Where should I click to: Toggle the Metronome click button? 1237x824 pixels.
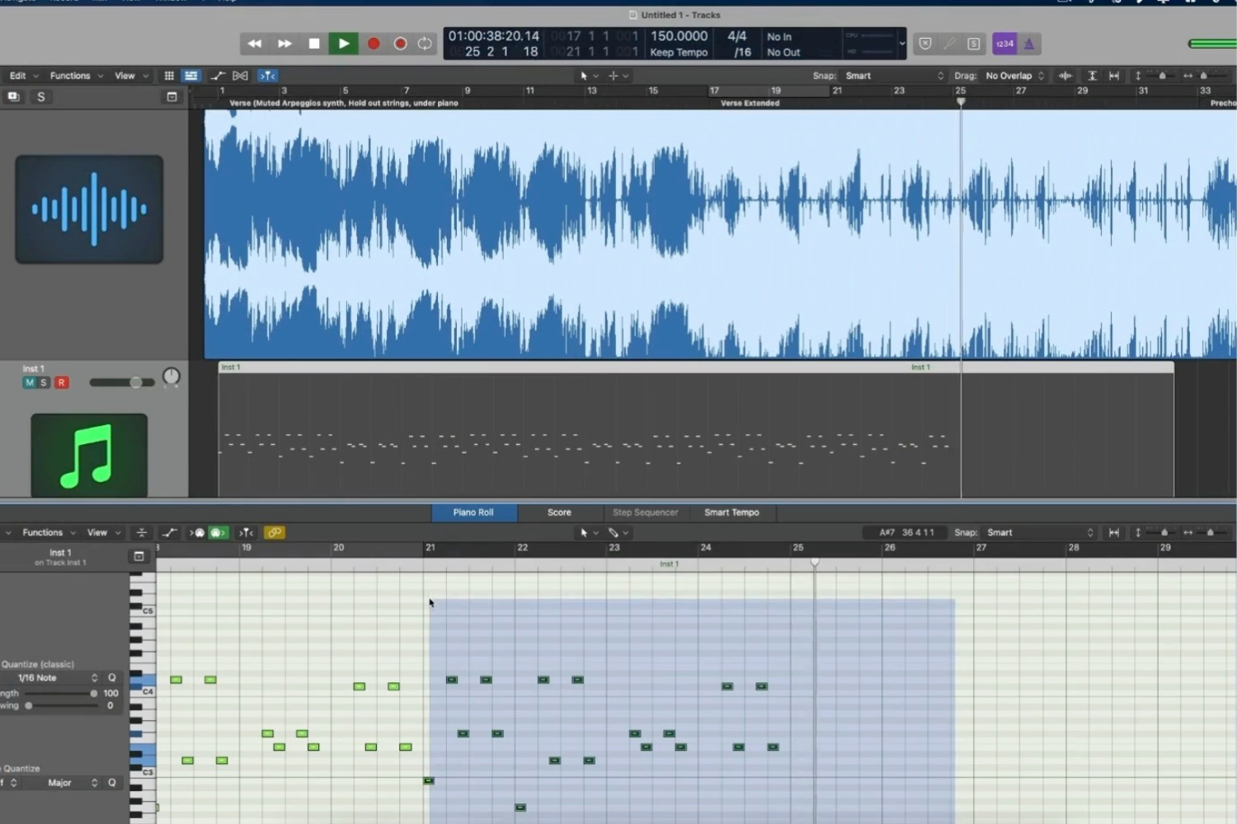click(x=1028, y=44)
